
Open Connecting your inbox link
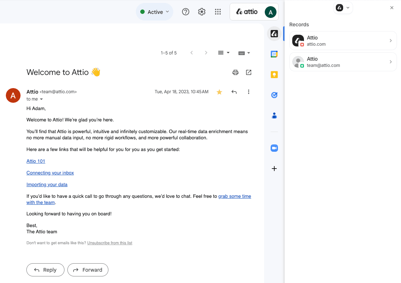pos(50,173)
